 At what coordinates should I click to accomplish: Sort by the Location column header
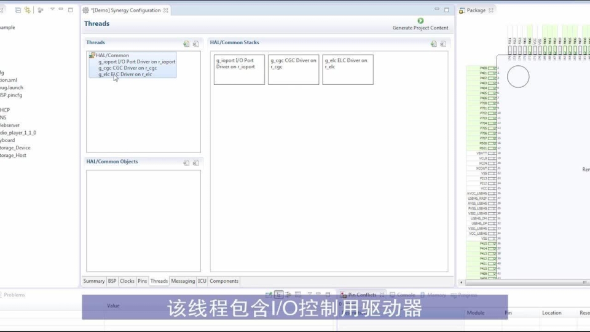[x=552, y=313]
